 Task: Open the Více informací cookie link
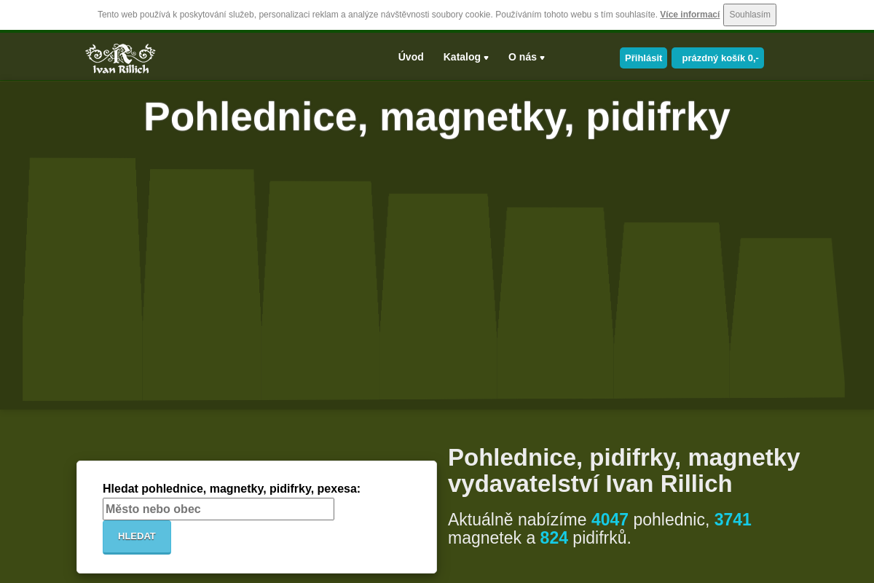(690, 15)
